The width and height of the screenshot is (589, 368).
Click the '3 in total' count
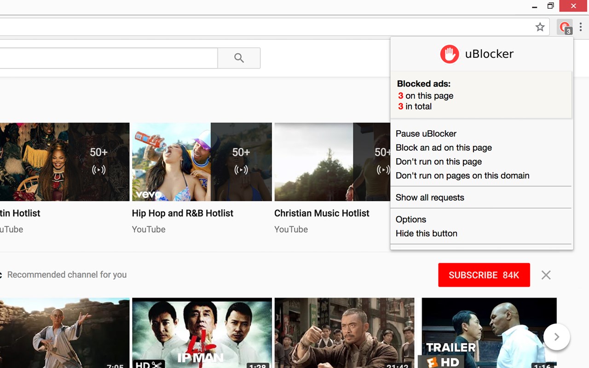click(x=415, y=106)
